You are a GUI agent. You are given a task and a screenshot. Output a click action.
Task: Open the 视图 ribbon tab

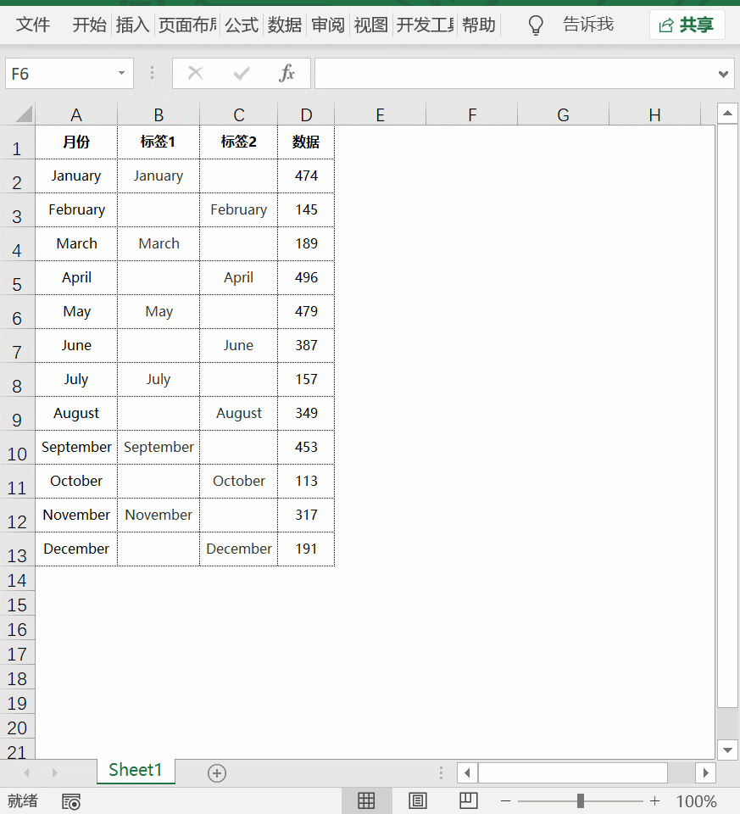click(x=370, y=25)
